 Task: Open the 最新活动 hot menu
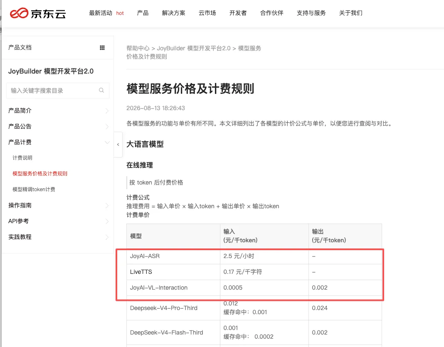[106, 13]
